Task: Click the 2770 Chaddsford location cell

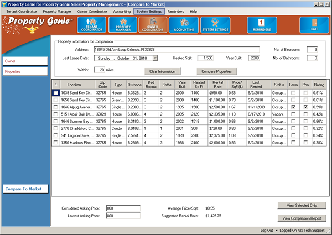Action: click(x=77, y=128)
